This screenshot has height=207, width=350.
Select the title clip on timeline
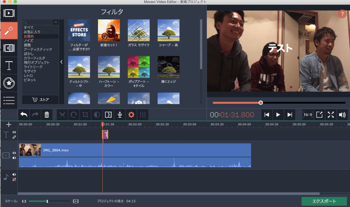105,134
